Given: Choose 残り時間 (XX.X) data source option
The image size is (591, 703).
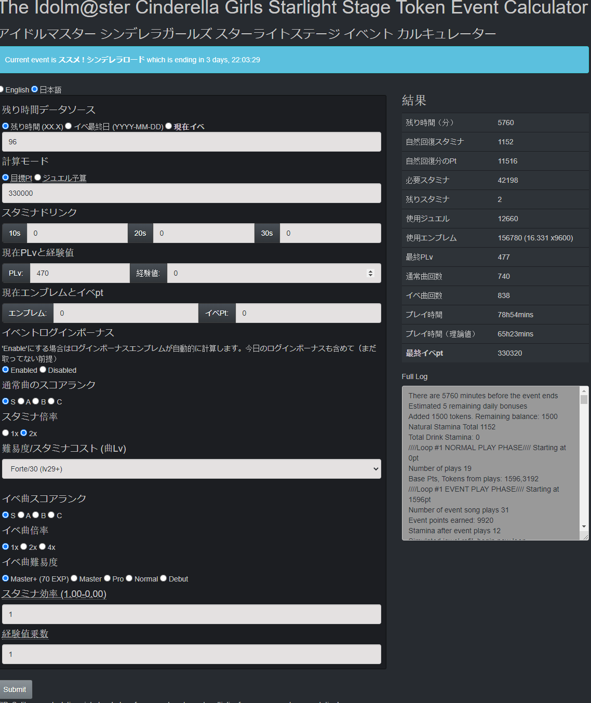Looking at the screenshot, I should click(x=6, y=126).
